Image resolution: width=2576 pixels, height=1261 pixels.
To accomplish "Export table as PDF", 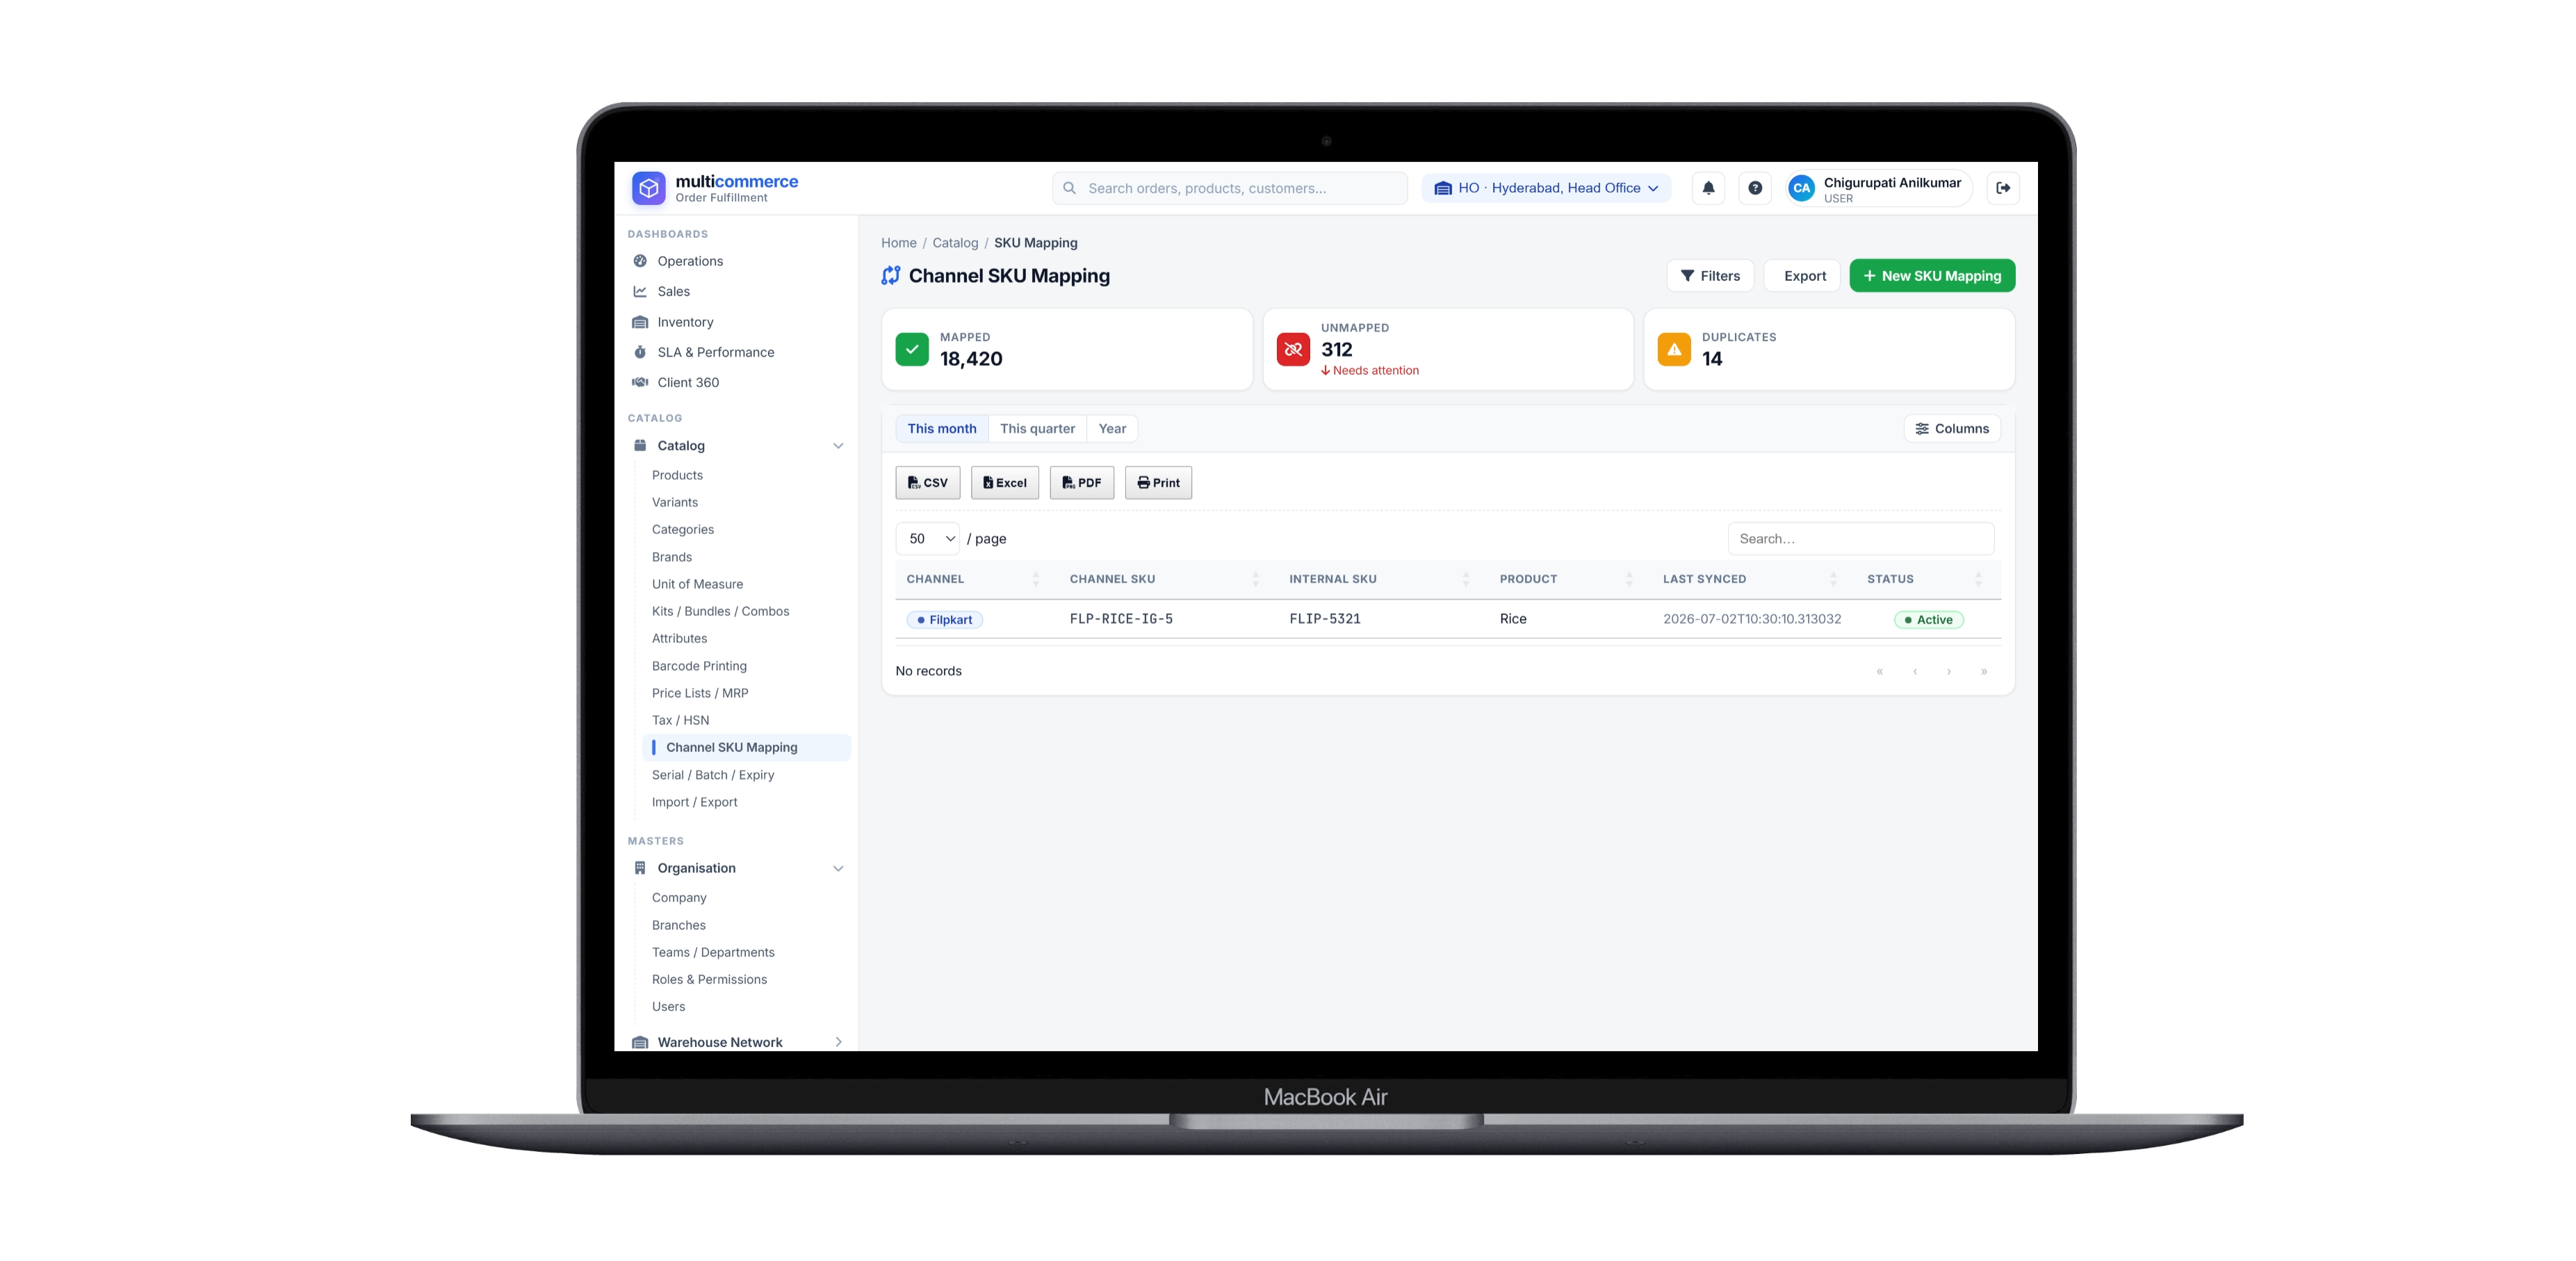I will 1081,482.
